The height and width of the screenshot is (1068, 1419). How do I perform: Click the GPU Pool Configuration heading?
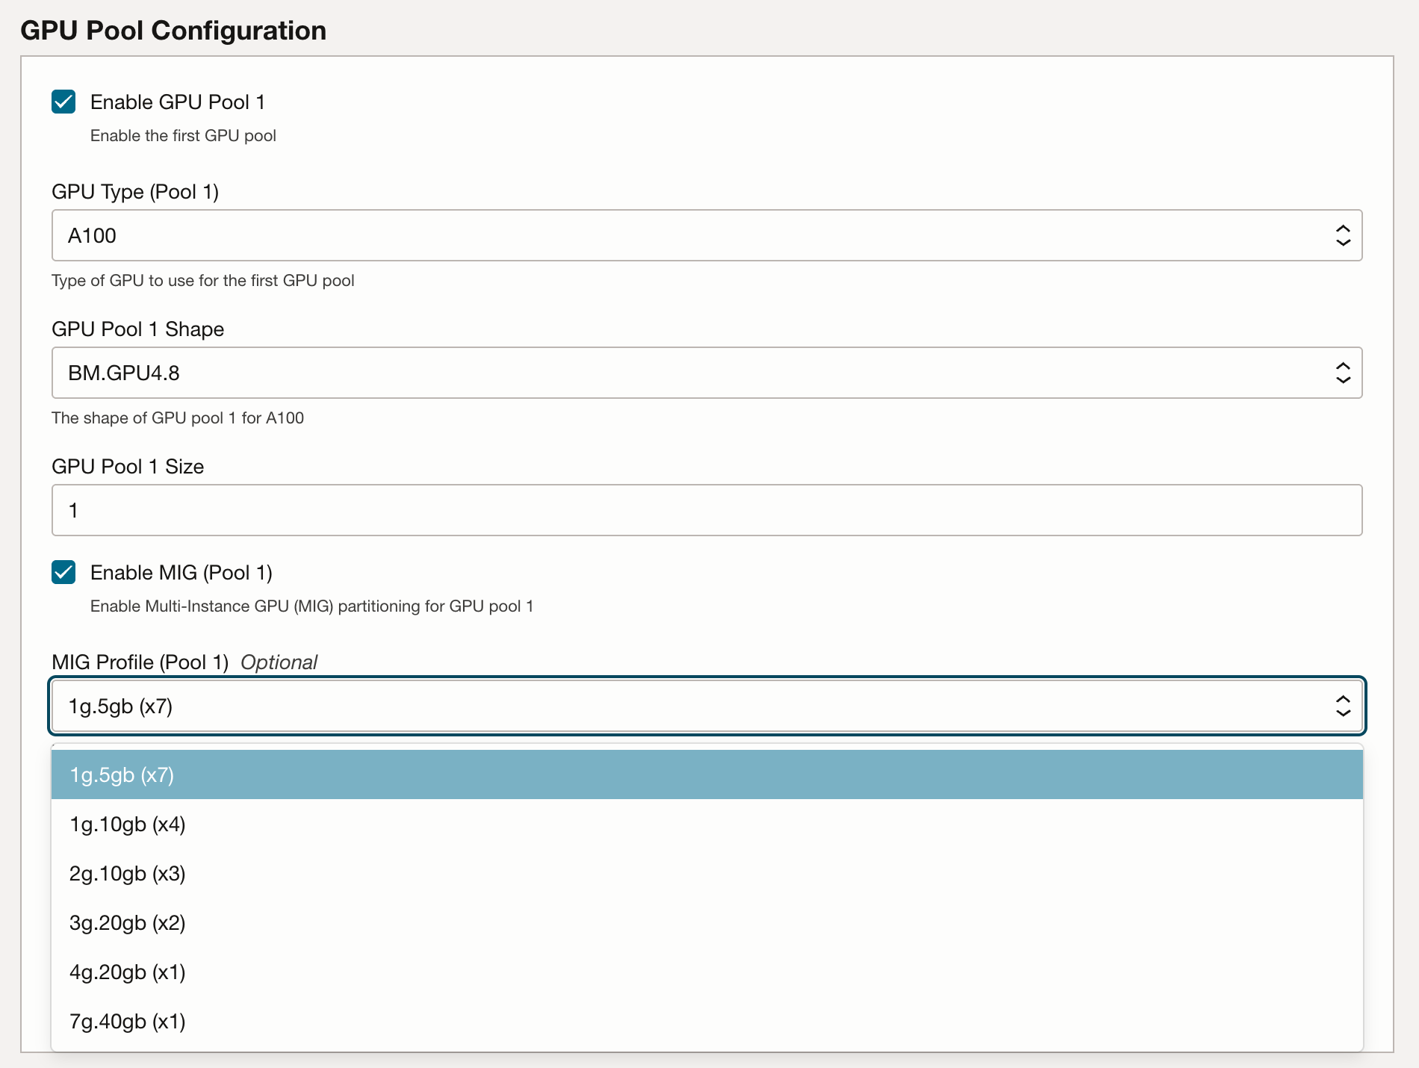coord(173,30)
